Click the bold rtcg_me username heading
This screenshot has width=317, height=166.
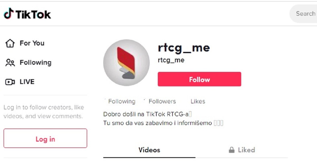(184, 48)
